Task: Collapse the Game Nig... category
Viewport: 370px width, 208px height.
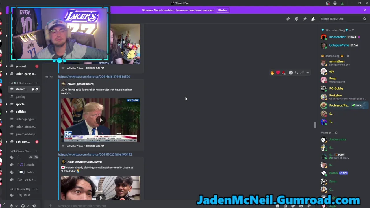Action: 23,189
